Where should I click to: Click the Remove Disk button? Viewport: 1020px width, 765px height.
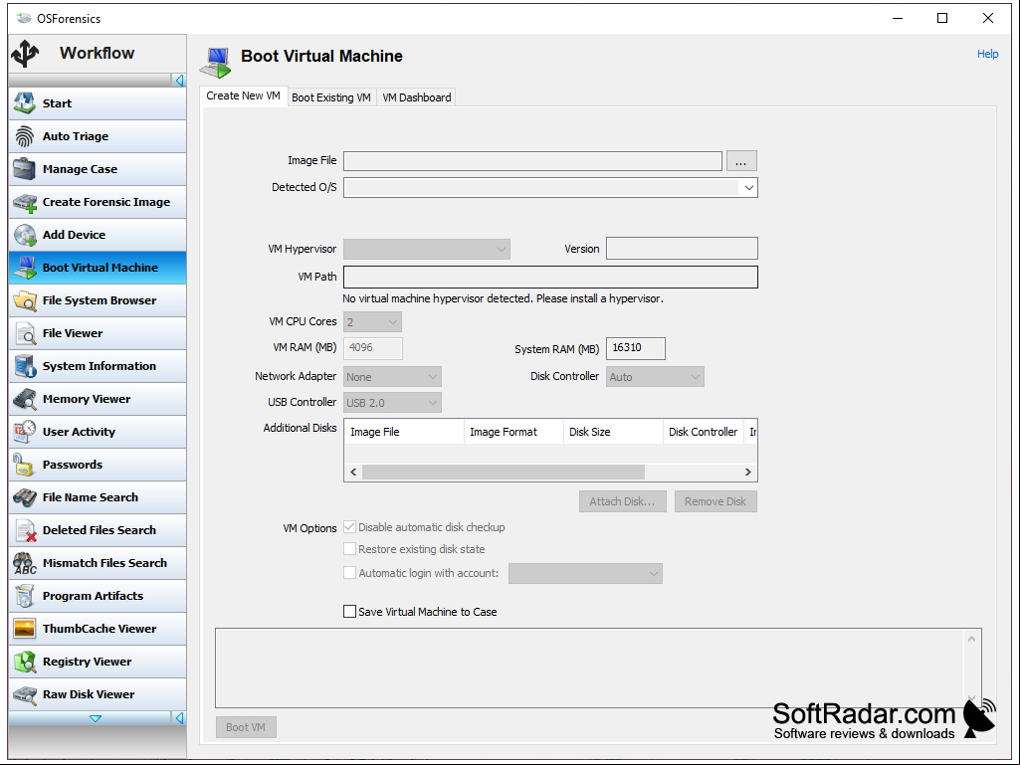pyautogui.click(x=715, y=501)
